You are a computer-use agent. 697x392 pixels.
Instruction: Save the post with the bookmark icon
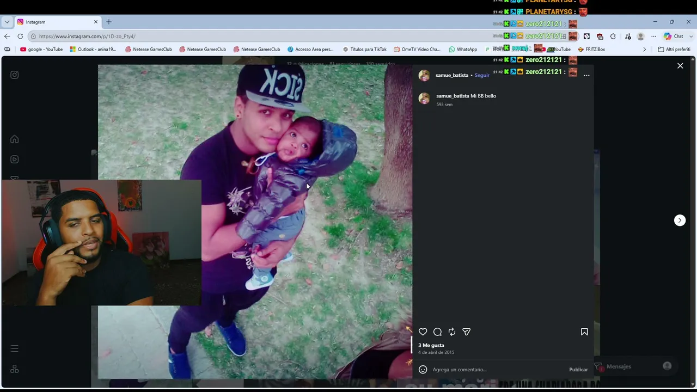click(x=584, y=332)
